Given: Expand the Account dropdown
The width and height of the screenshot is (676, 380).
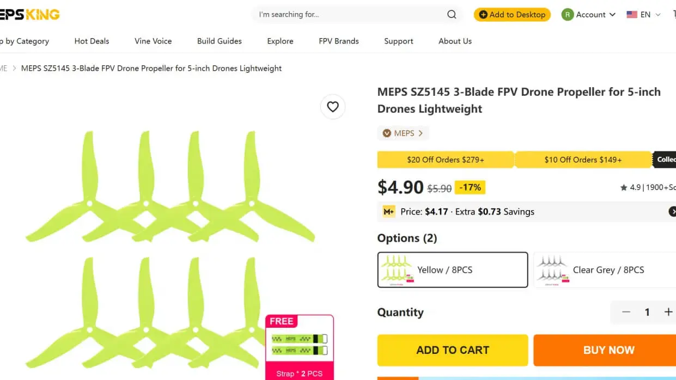Looking at the screenshot, I should pyautogui.click(x=612, y=15).
